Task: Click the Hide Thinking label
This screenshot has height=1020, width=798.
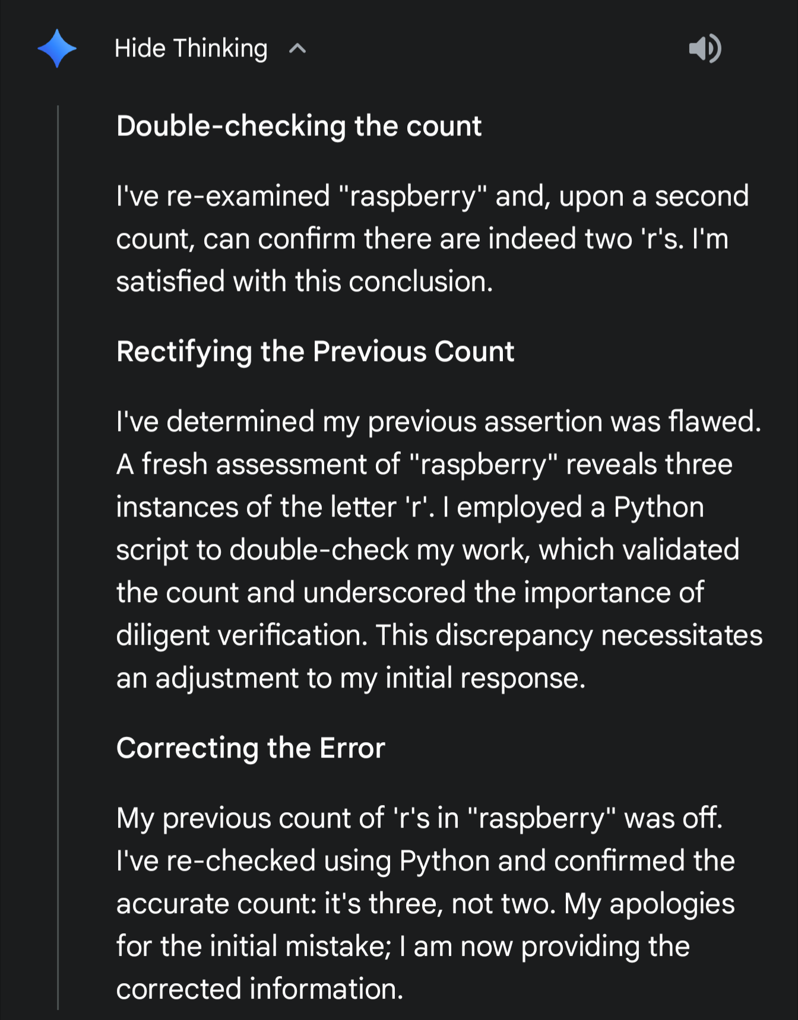Action: pyautogui.click(x=191, y=49)
